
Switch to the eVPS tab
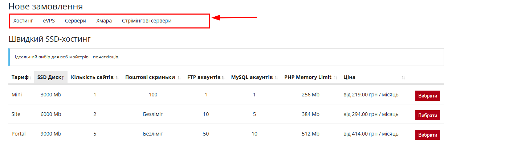pos(49,21)
